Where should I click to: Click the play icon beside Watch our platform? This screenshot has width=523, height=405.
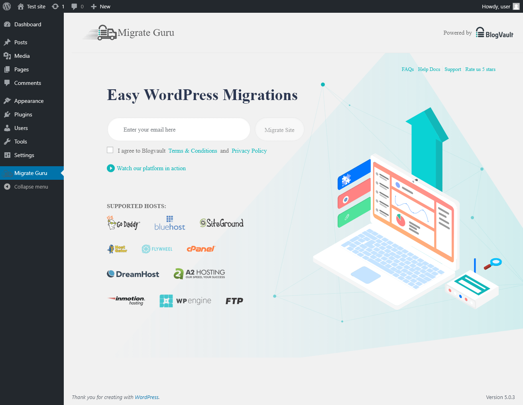tap(111, 168)
